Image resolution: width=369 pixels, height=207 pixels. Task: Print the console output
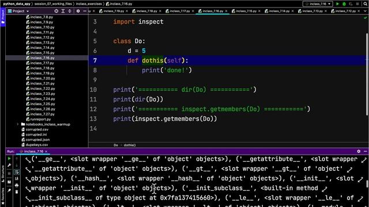[x=17, y=185]
